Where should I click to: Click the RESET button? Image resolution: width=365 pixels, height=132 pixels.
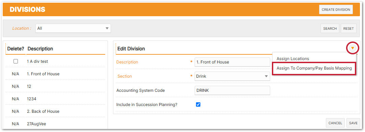(348, 29)
